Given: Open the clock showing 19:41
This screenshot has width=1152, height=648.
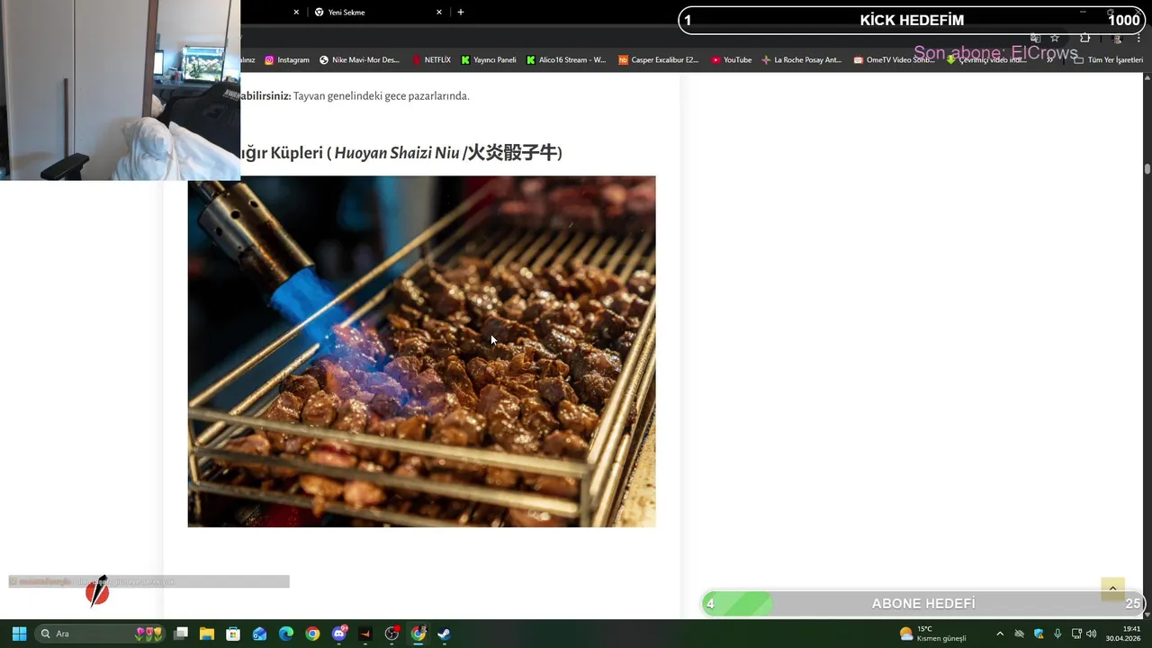Looking at the screenshot, I should coord(1123,634).
